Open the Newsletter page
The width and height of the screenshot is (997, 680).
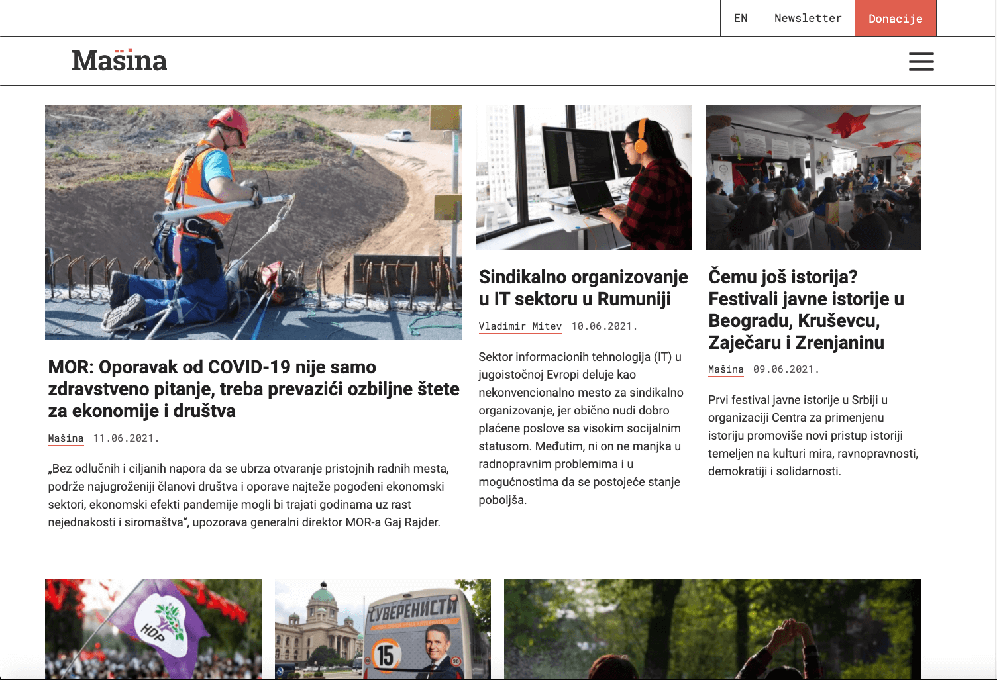point(808,18)
